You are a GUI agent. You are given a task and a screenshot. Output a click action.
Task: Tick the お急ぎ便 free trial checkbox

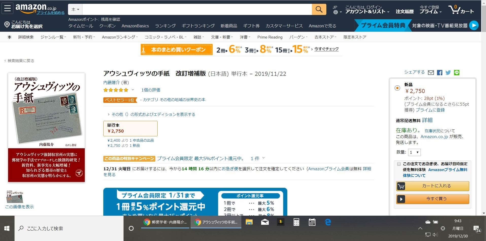[x=399, y=164]
